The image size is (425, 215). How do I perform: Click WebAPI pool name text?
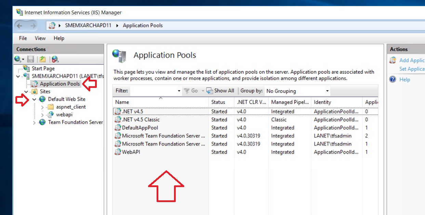(x=131, y=152)
